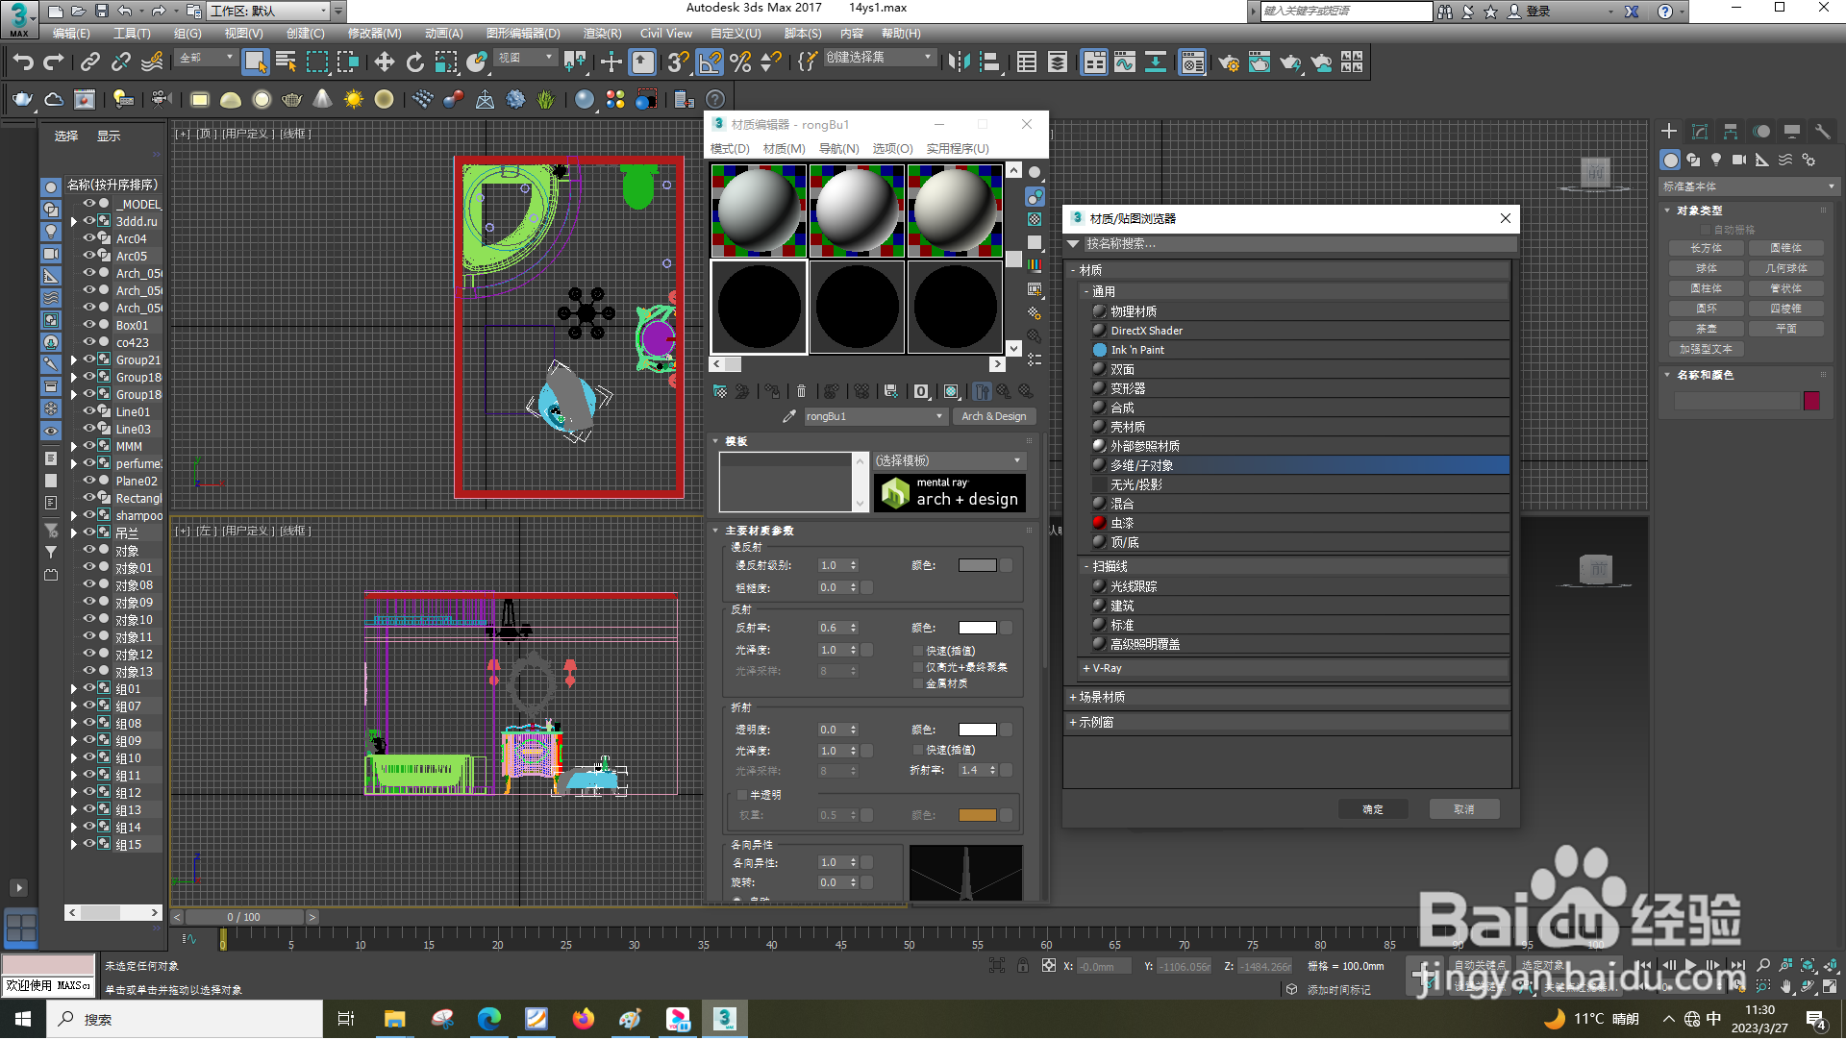Open the (选择模板) template dropdown
Viewport: 1846px width, 1040px height.
[x=949, y=460]
